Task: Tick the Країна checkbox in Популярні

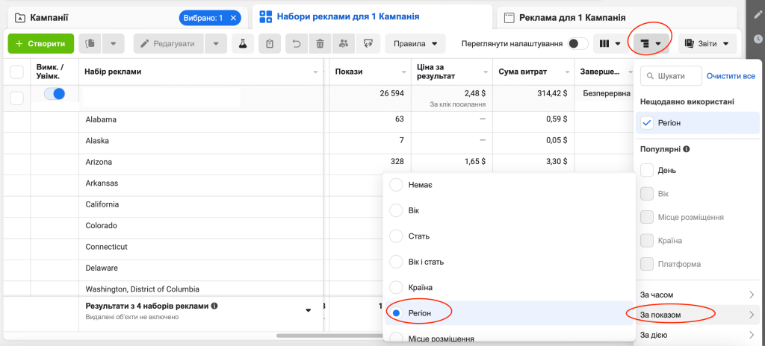Action: [x=647, y=241]
